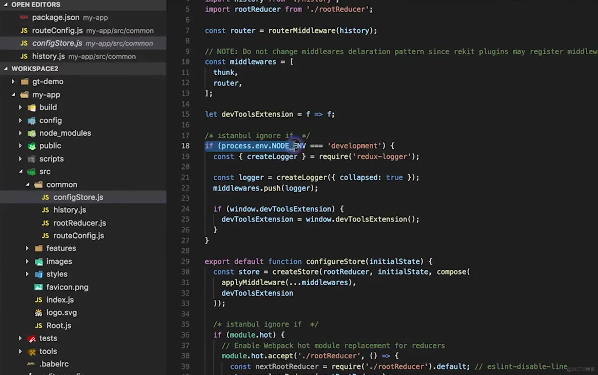Expand the config folder arrow

pos(20,121)
